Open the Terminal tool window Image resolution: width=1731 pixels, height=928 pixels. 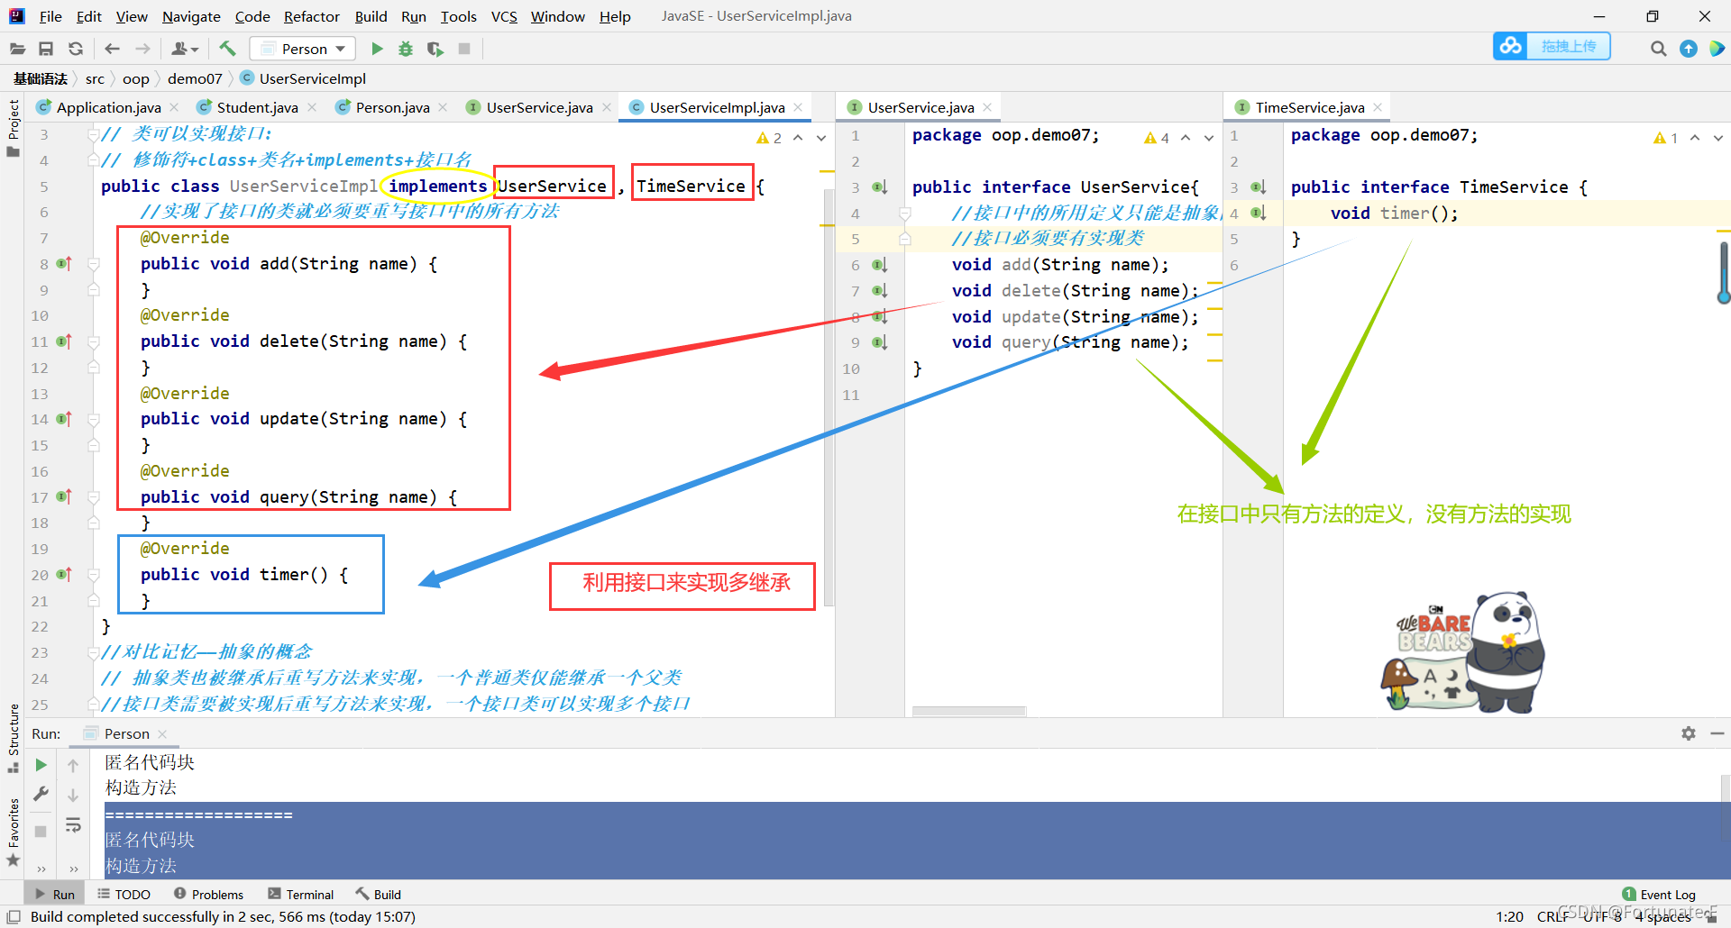point(301,894)
